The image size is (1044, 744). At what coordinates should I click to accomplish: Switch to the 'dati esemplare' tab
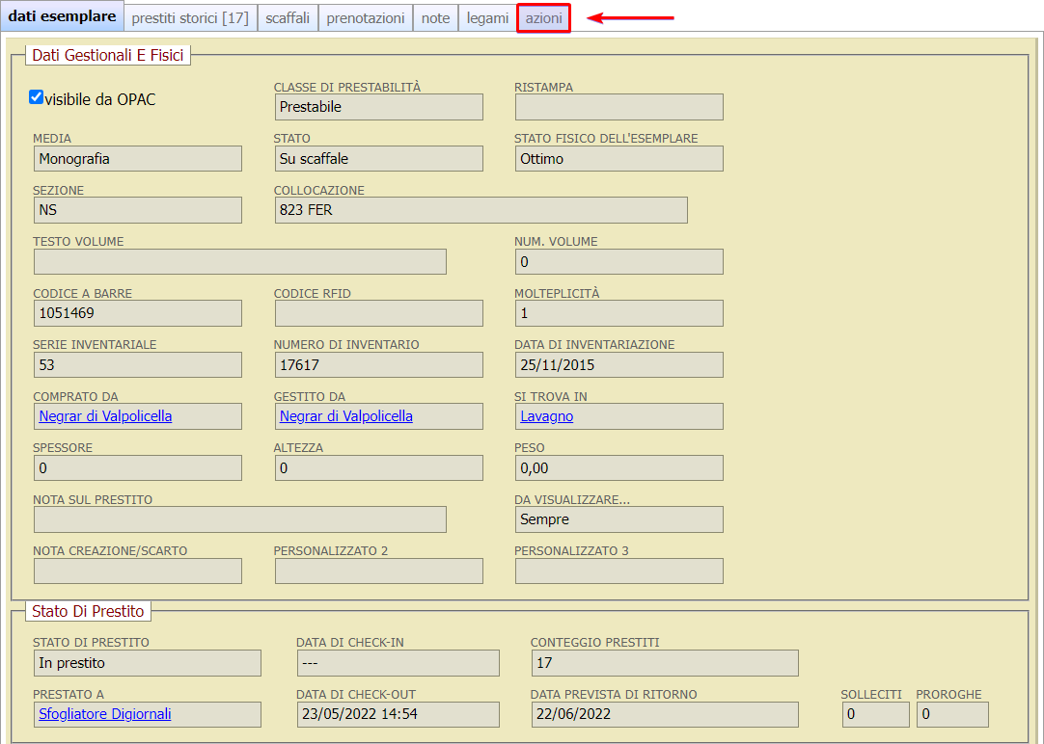coord(63,17)
